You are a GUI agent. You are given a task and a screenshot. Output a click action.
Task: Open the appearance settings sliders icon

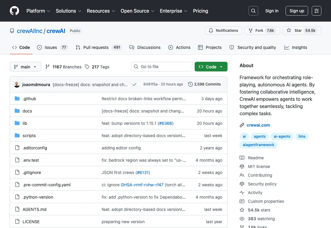click(317, 11)
